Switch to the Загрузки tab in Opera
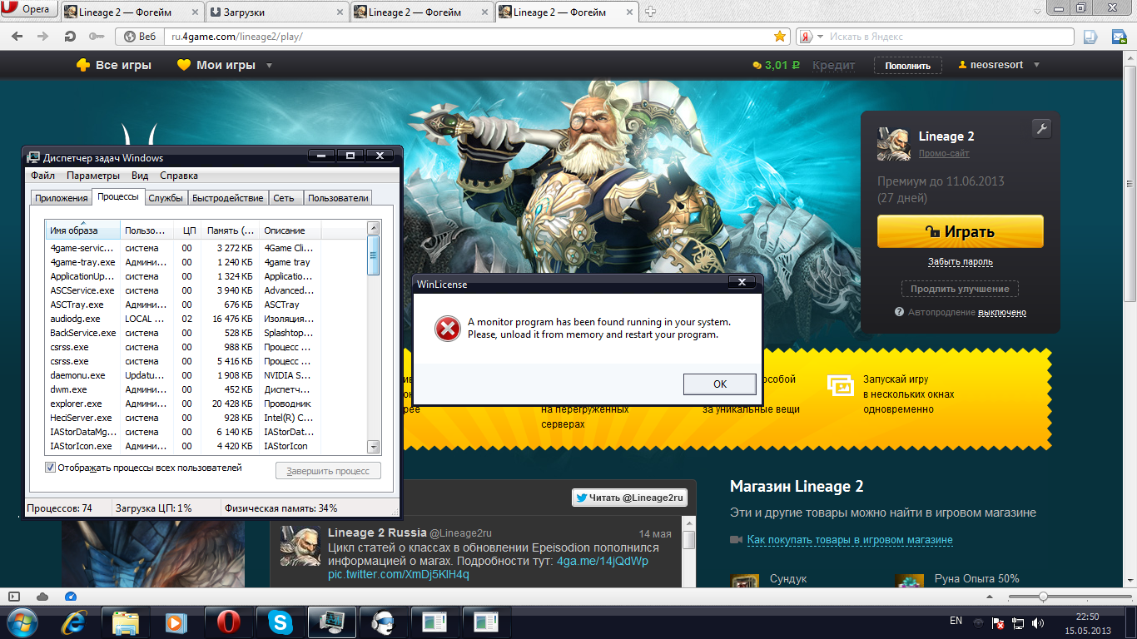The width and height of the screenshot is (1137, 639). click(276, 12)
